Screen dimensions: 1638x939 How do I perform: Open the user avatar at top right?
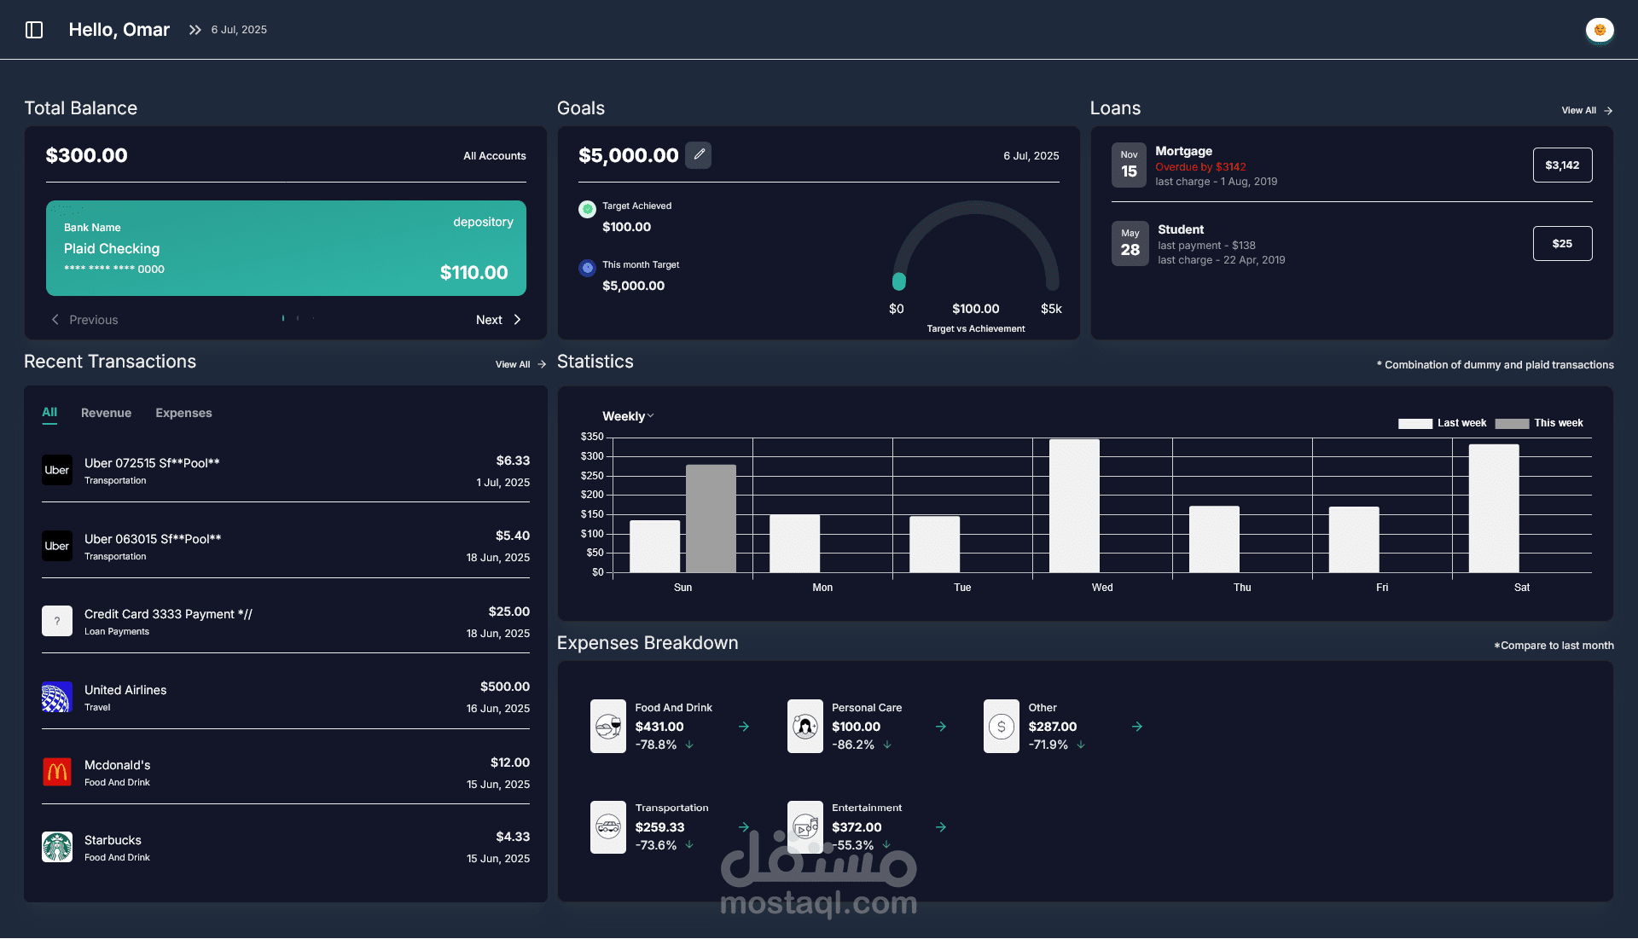point(1600,30)
